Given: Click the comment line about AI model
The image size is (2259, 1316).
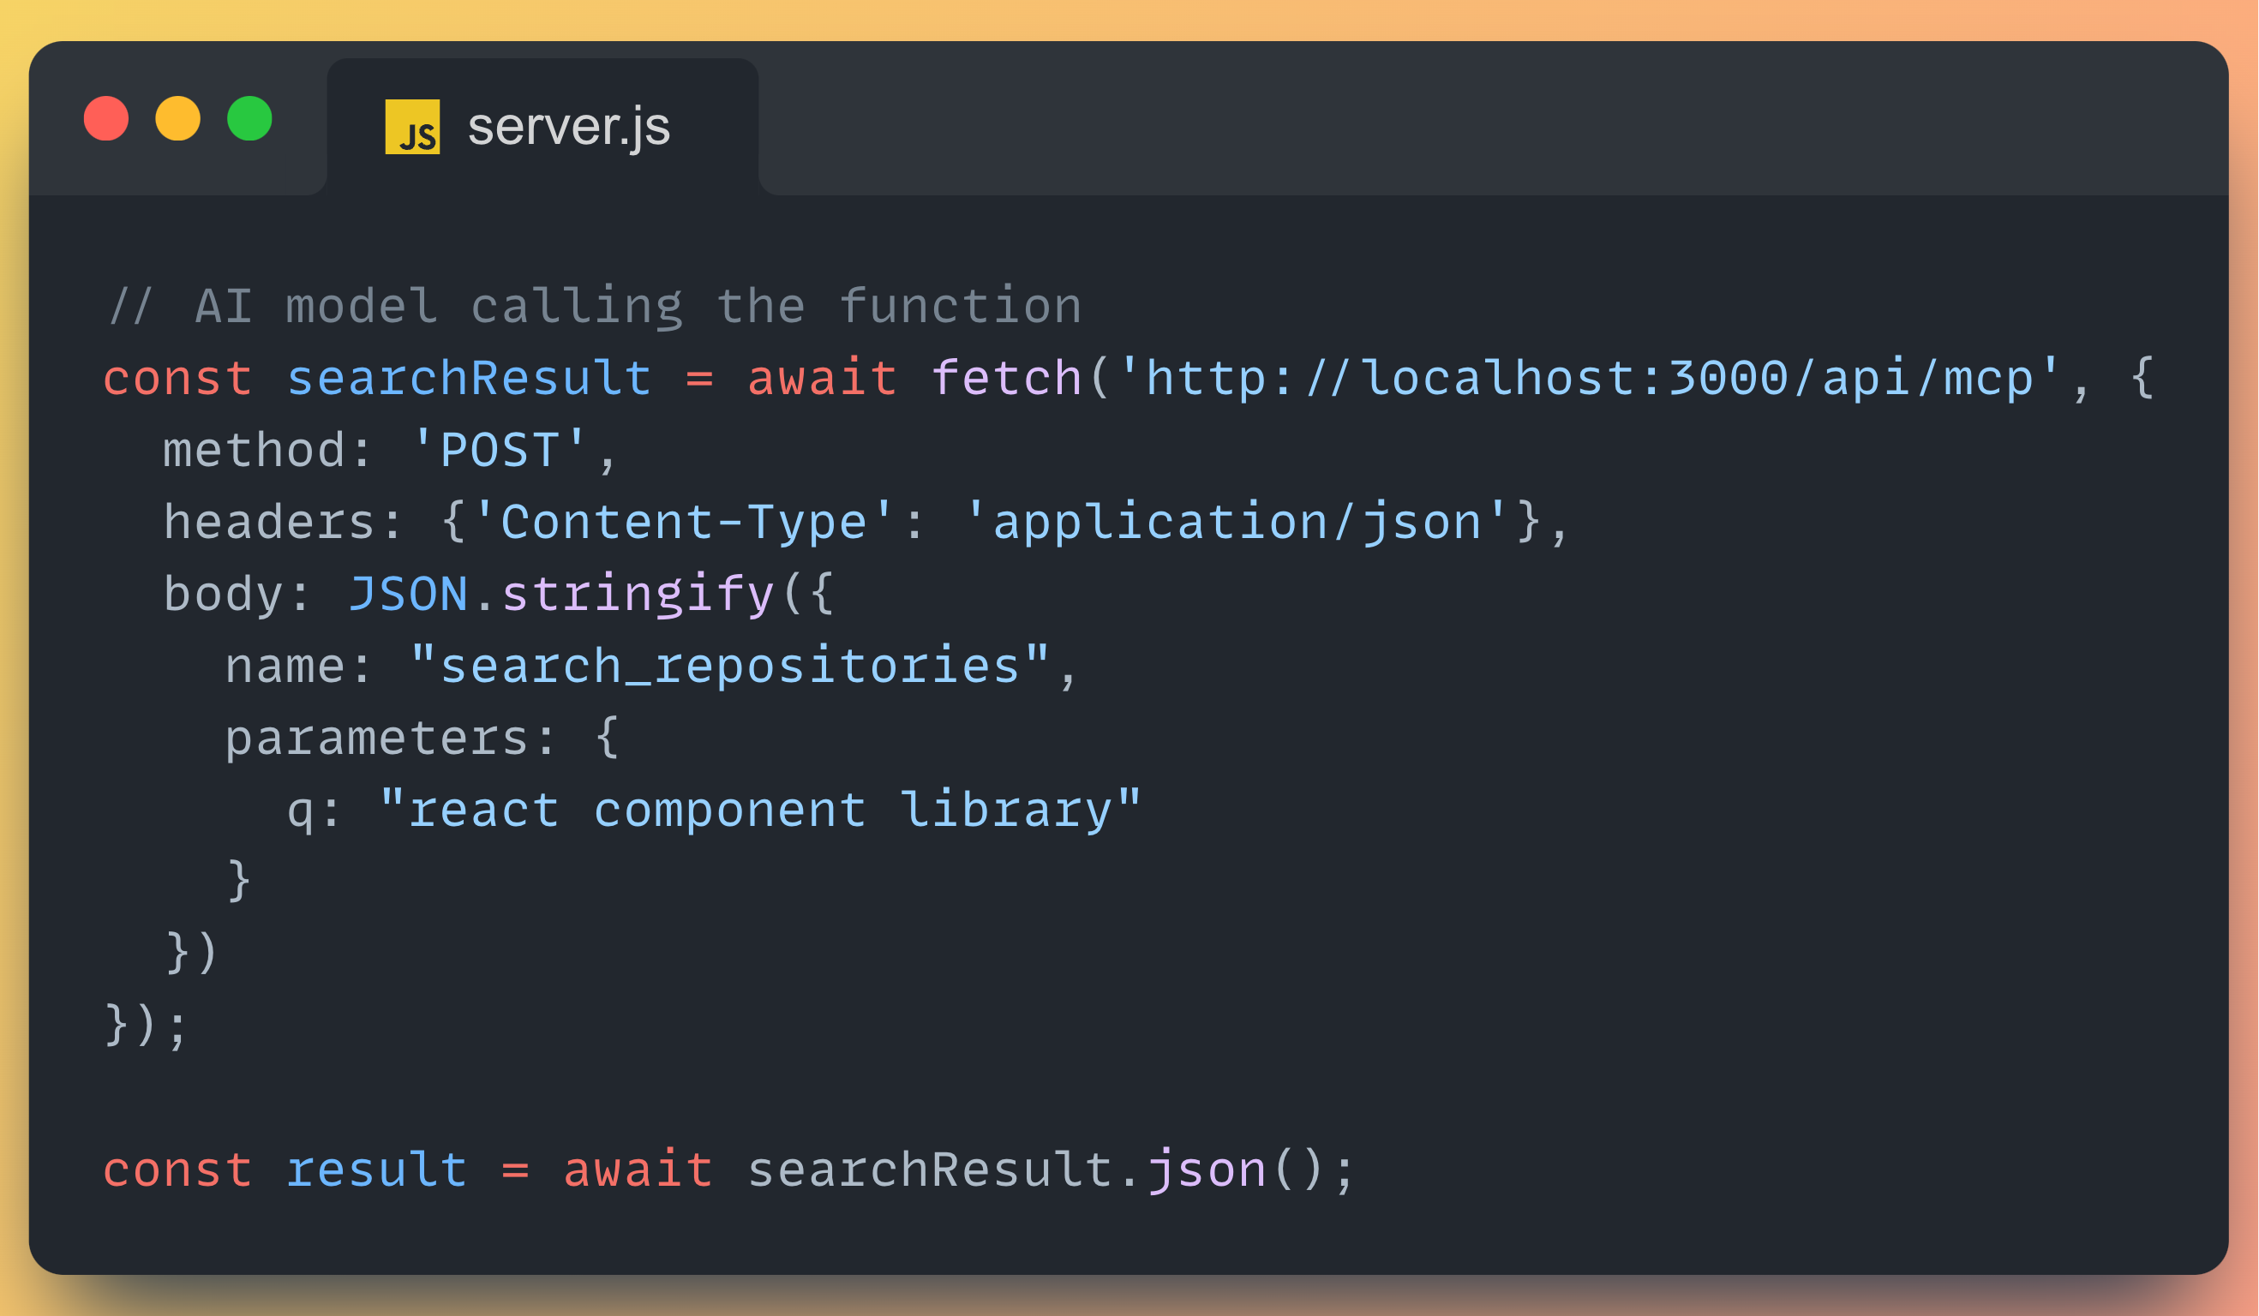Looking at the screenshot, I should [595, 307].
